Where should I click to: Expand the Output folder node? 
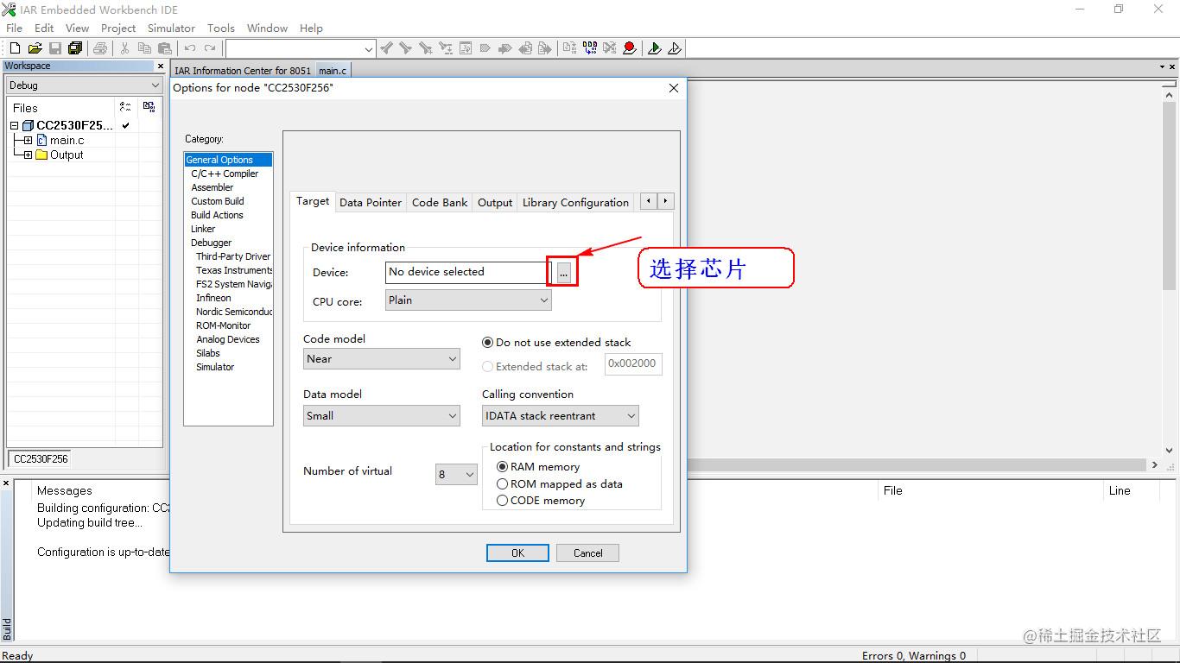tap(28, 155)
